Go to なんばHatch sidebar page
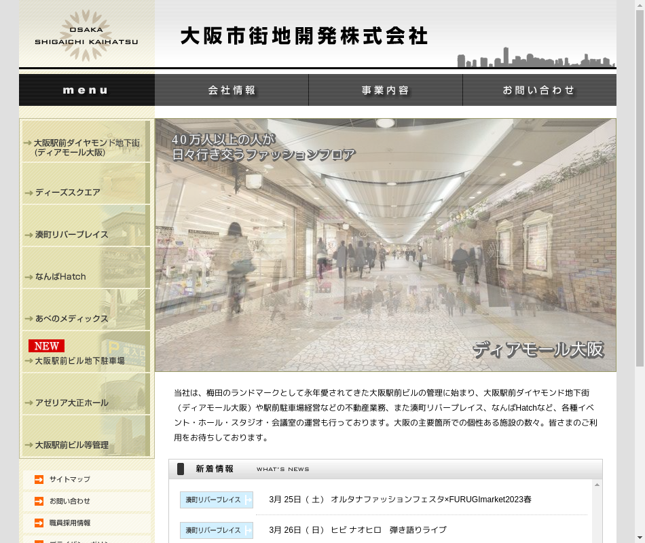 86,267
